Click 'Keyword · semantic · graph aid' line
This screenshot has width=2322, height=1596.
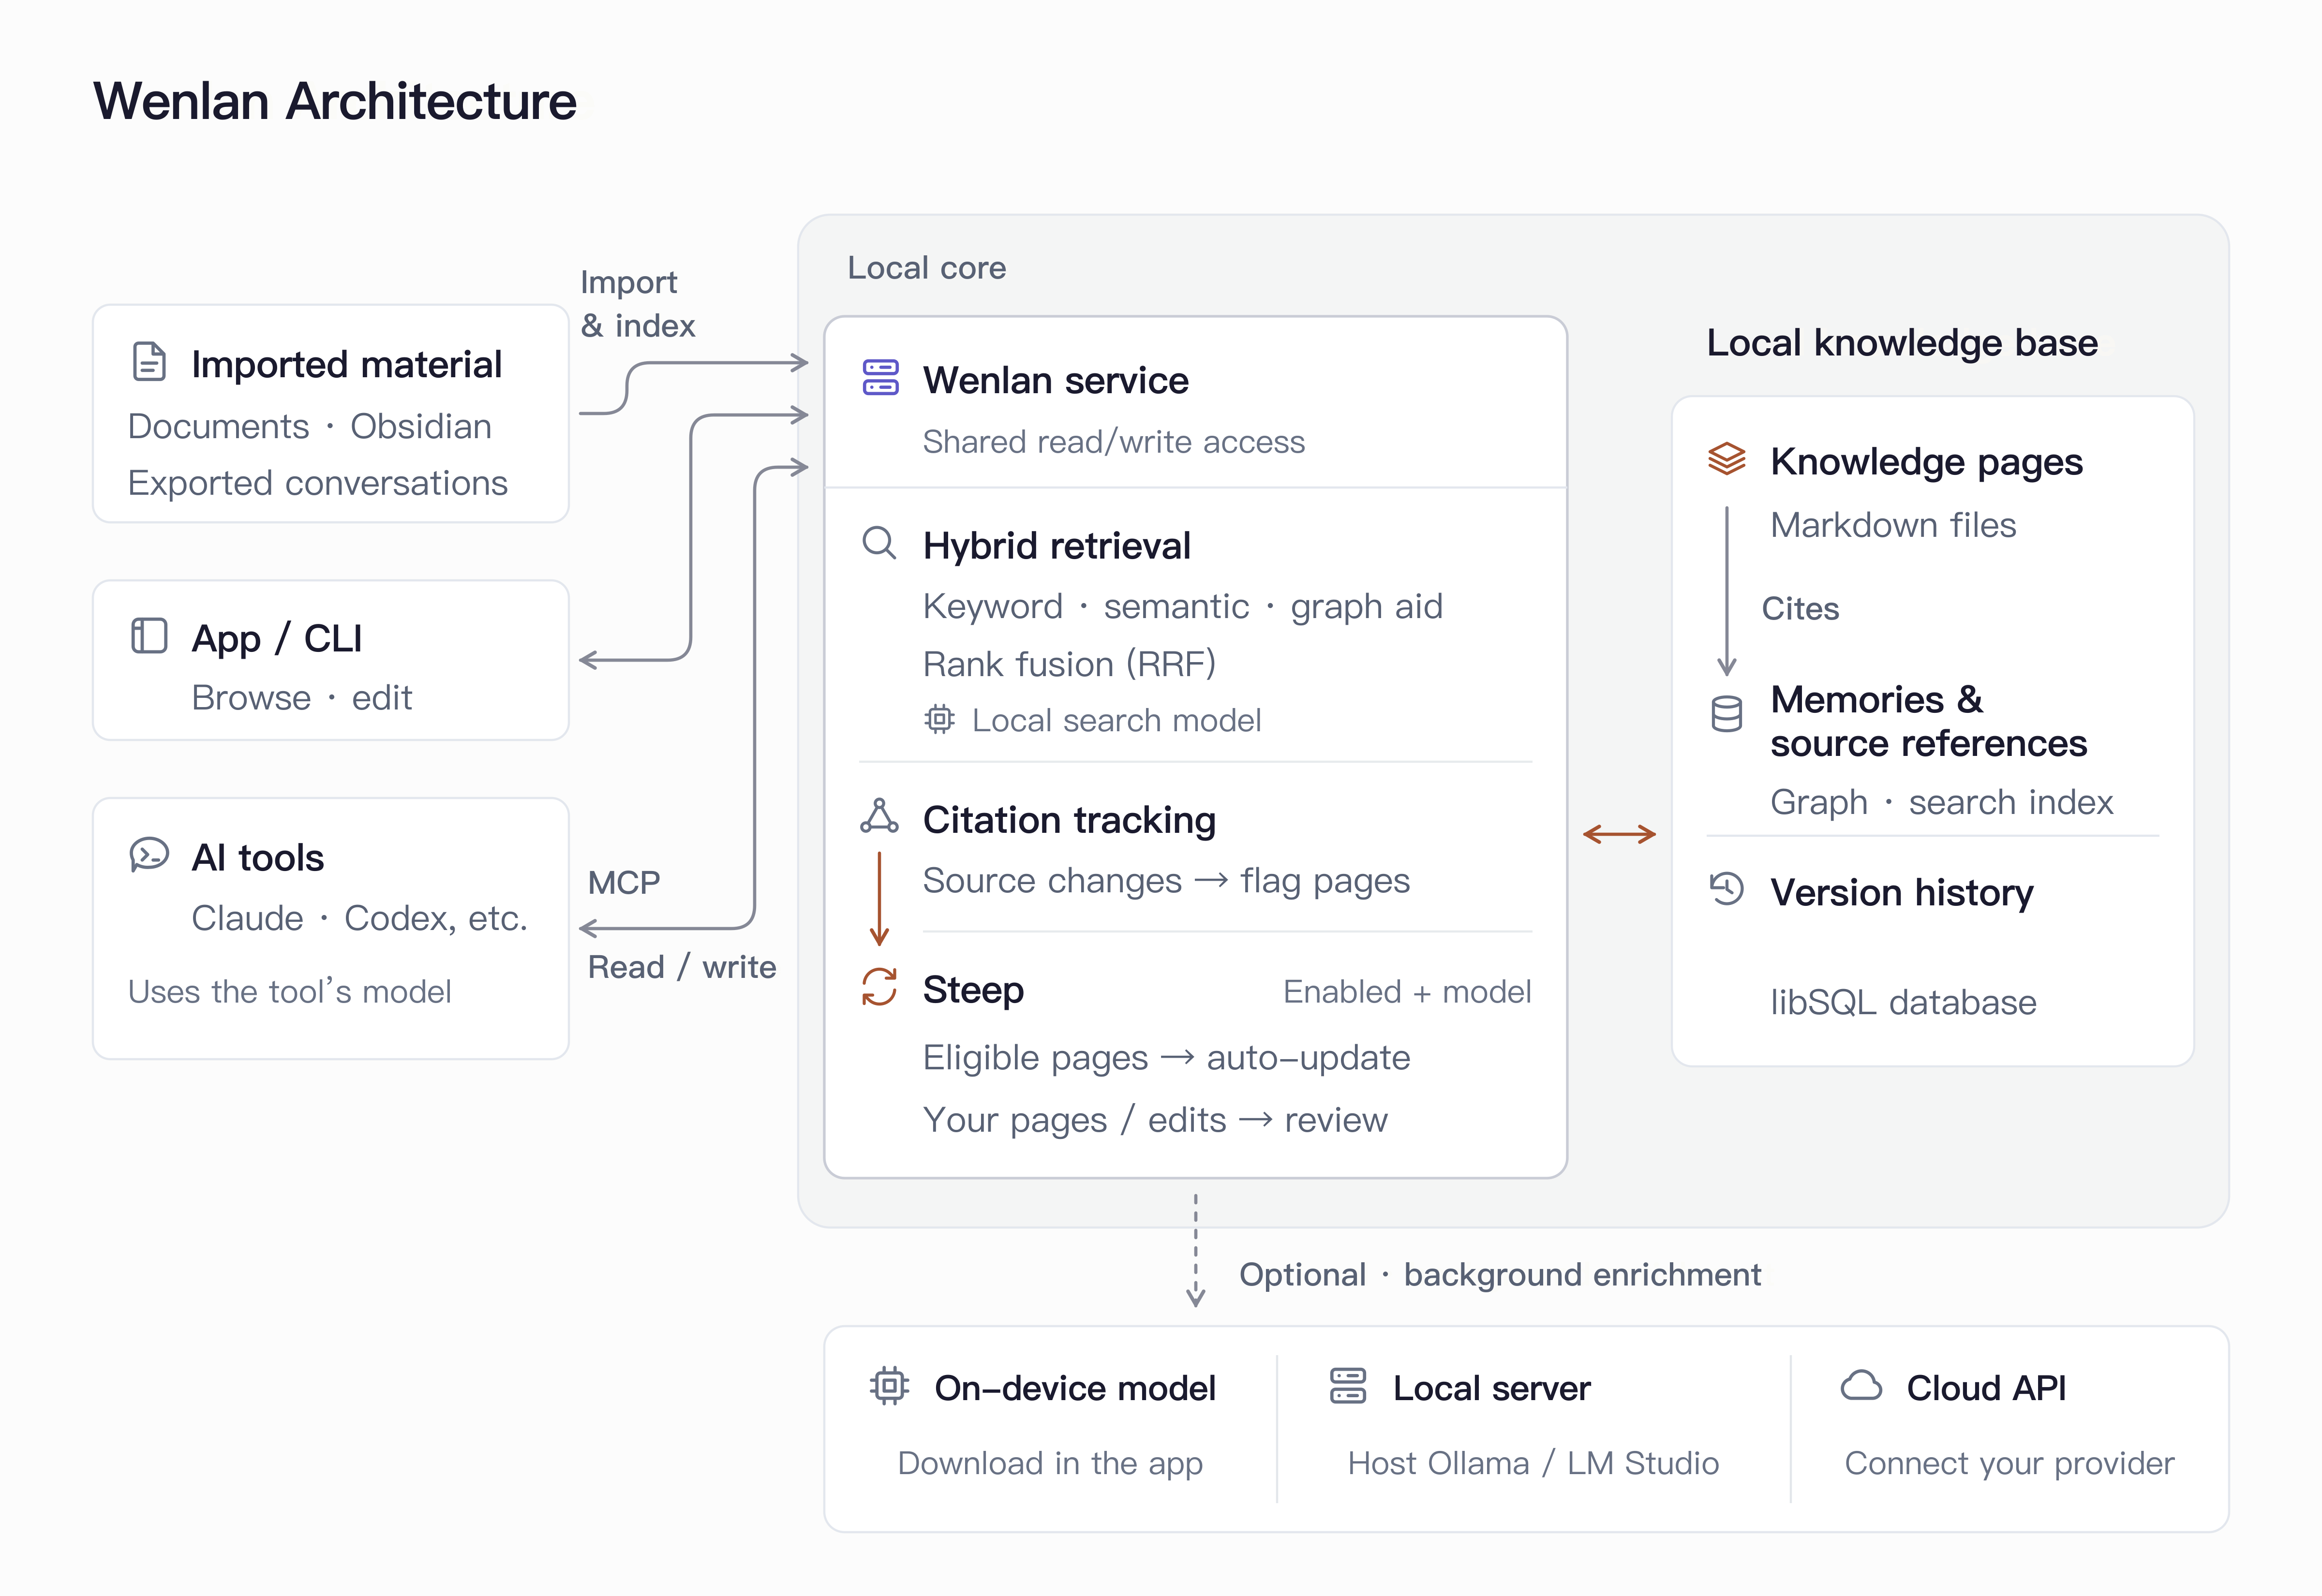[x=1183, y=606]
